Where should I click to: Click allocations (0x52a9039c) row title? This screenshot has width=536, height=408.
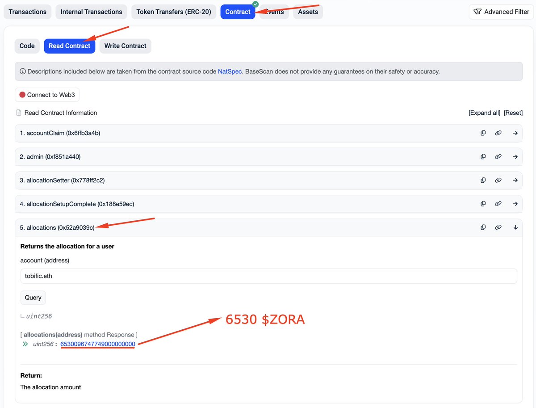57,227
